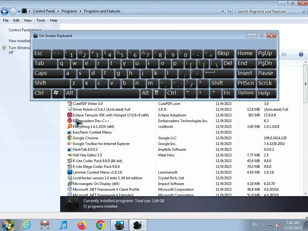
Task: Click the volume icon in system tray
Action: (x=278, y=226)
